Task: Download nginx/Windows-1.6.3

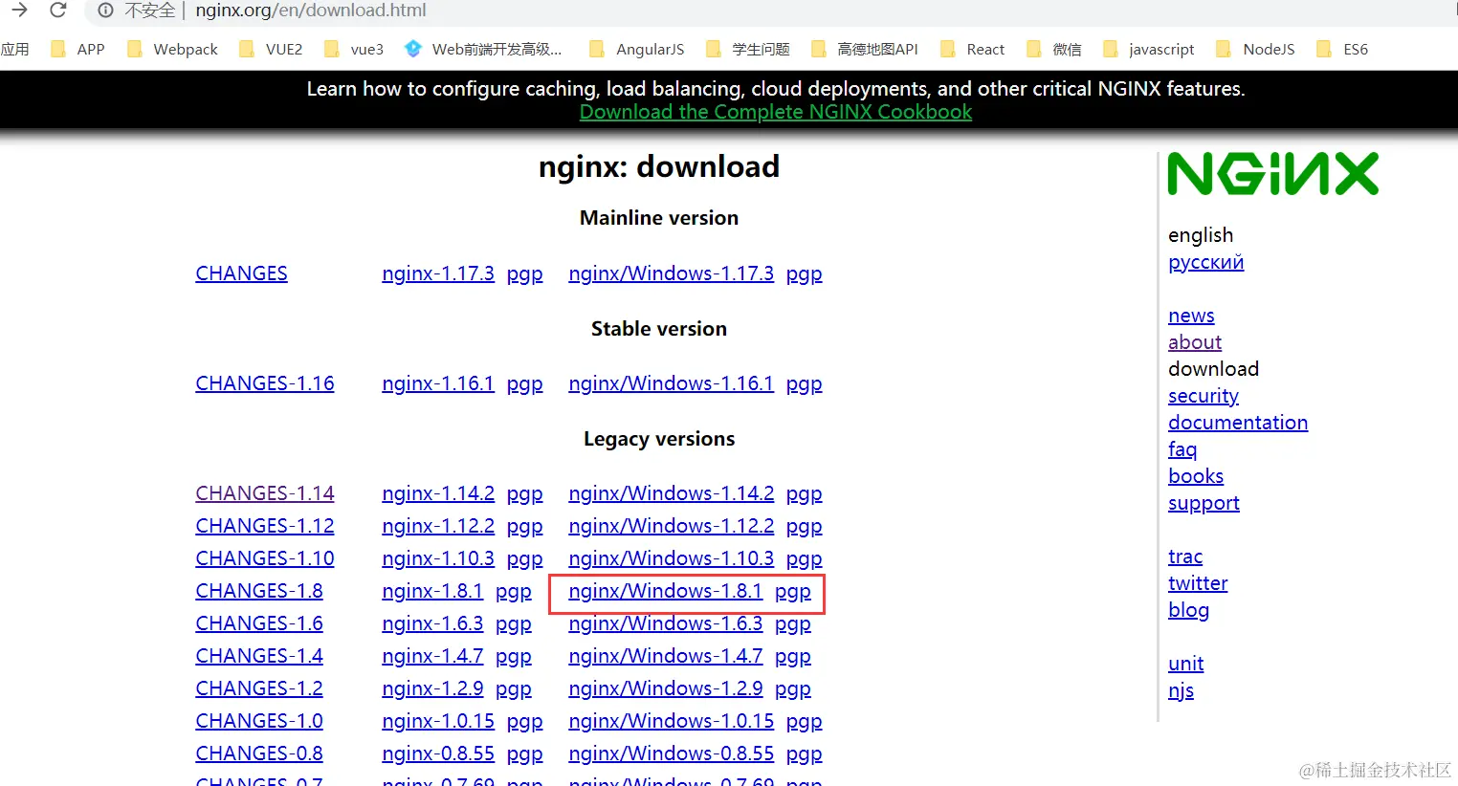Action: 666,623
